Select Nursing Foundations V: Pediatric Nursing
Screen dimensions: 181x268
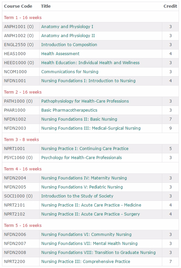coord(82,187)
